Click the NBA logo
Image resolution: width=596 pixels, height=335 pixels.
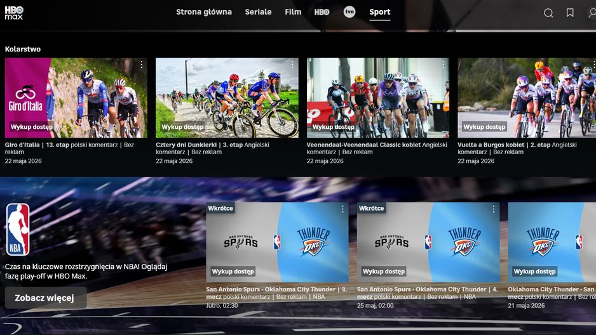pos(18,230)
